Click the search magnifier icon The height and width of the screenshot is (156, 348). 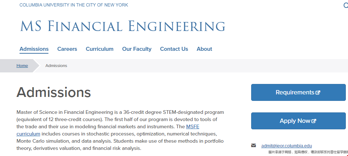coord(345,5)
